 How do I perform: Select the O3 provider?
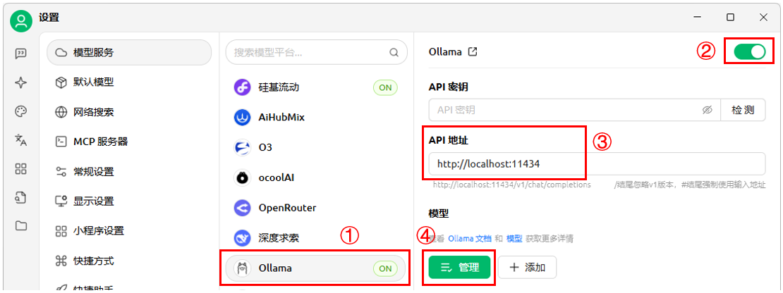tap(315, 147)
